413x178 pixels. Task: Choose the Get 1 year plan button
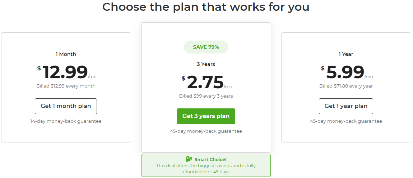pyautogui.click(x=346, y=106)
